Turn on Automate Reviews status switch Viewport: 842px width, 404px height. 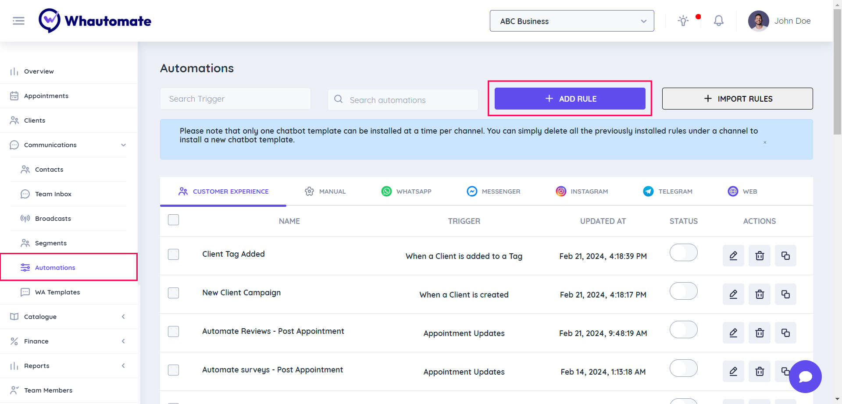click(683, 330)
